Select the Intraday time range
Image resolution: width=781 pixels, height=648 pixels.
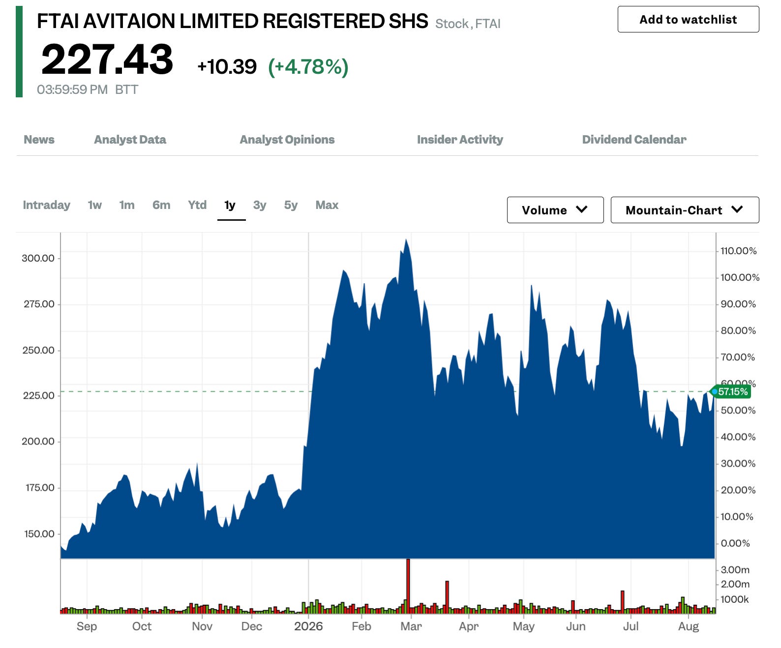point(46,205)
